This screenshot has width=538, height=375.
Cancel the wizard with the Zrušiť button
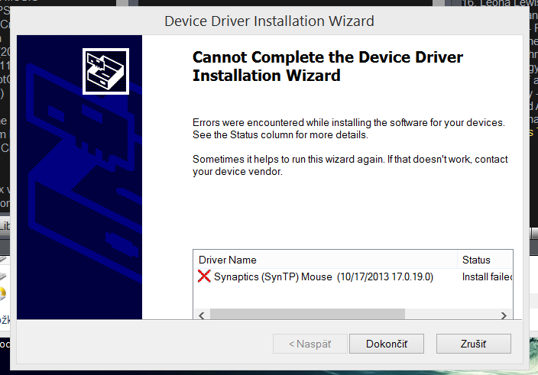(x=474, y=344)
